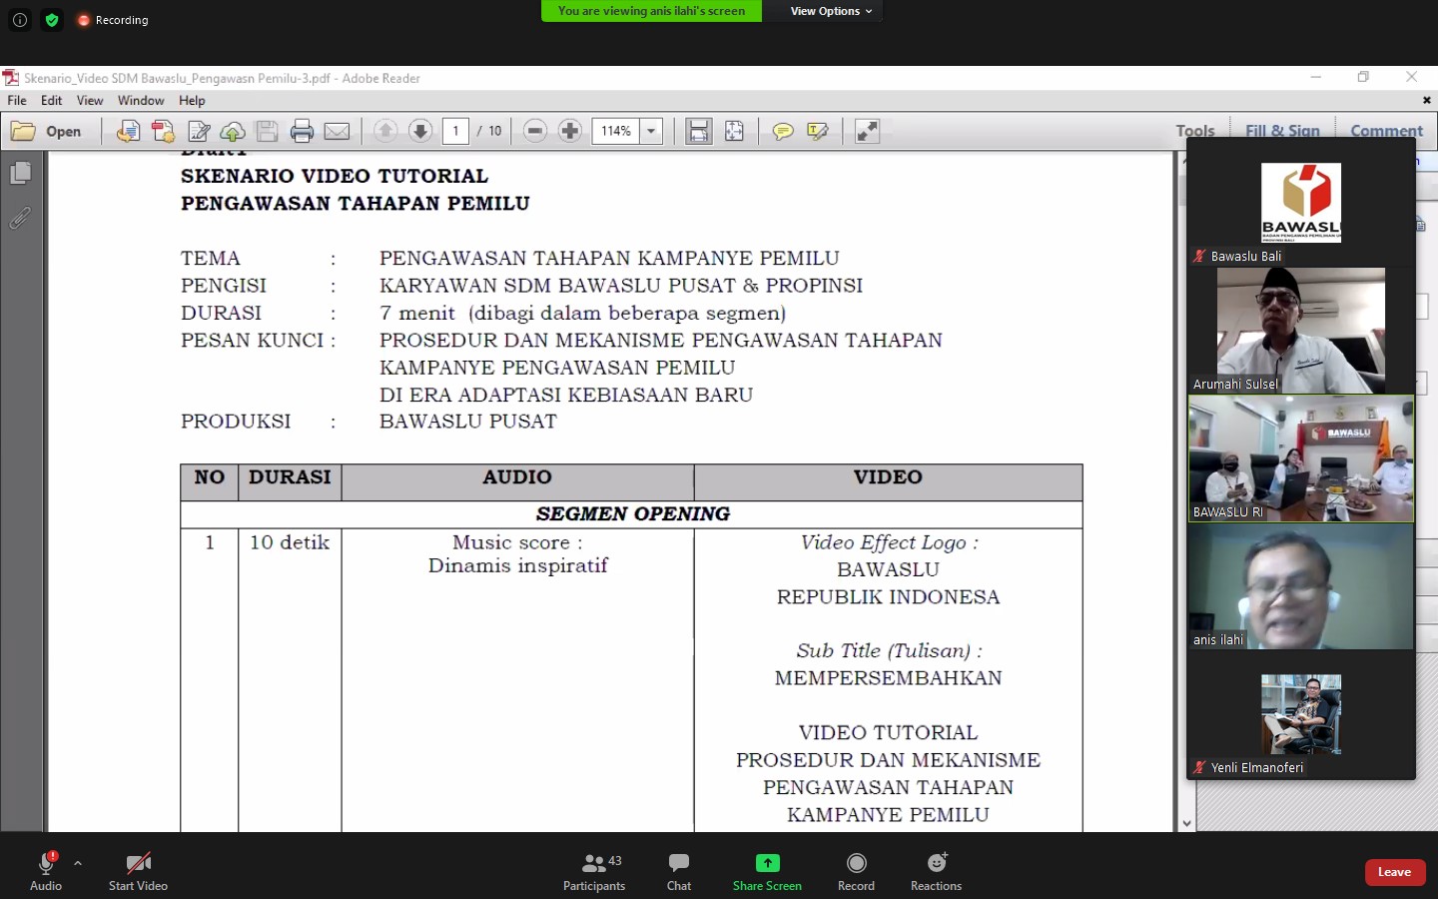This screenshot has height=899, width=1438.
Task: Start recording the Zoom meeting
Action: tap(856, 869)
